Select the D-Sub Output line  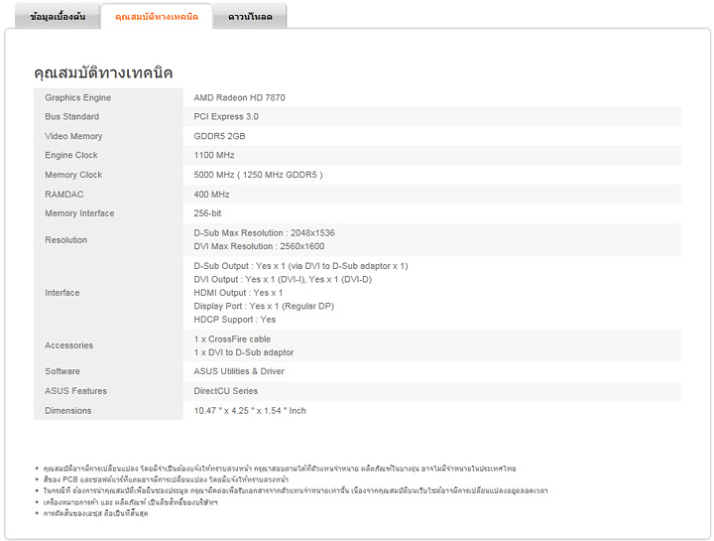(x=301, y=266)
